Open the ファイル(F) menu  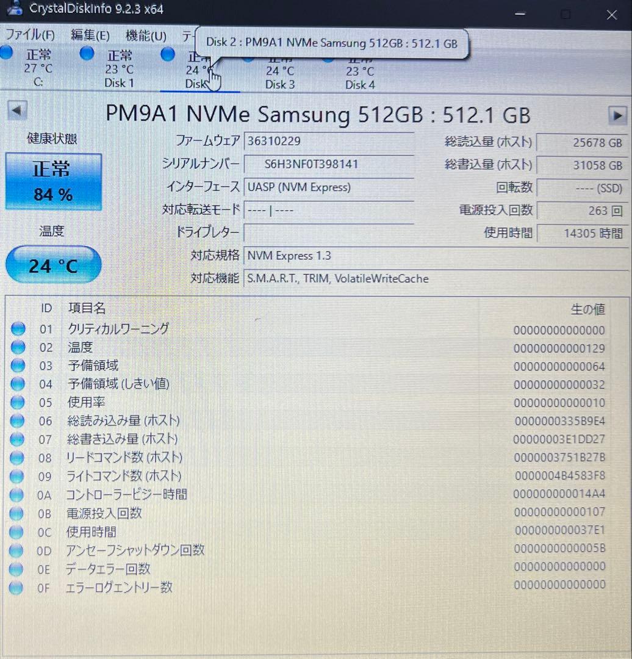tap(31, 35)
